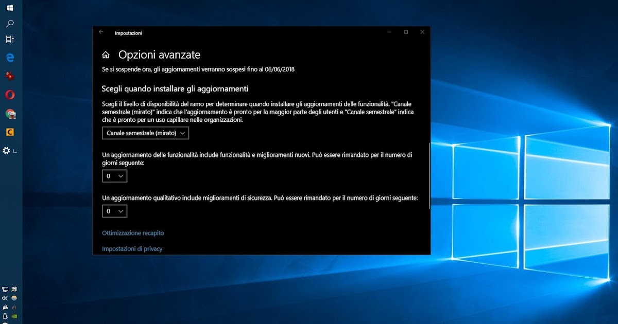Select the Settings gear taskbar icon
The height and width of the screenshot is (324, 618).
pyautogui.click(x=6, y=151)
